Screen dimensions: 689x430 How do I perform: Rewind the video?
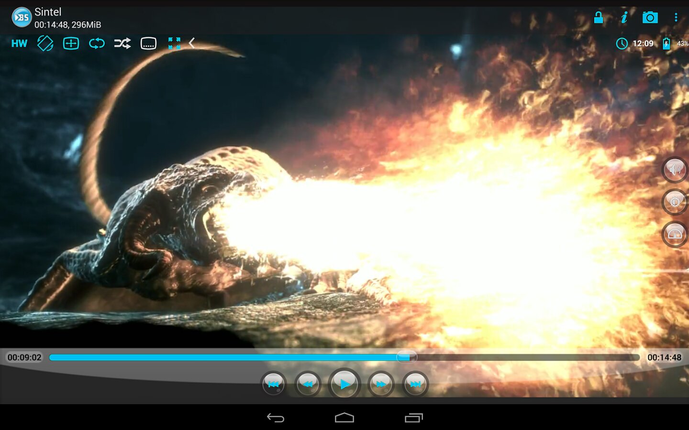point(308,384)
